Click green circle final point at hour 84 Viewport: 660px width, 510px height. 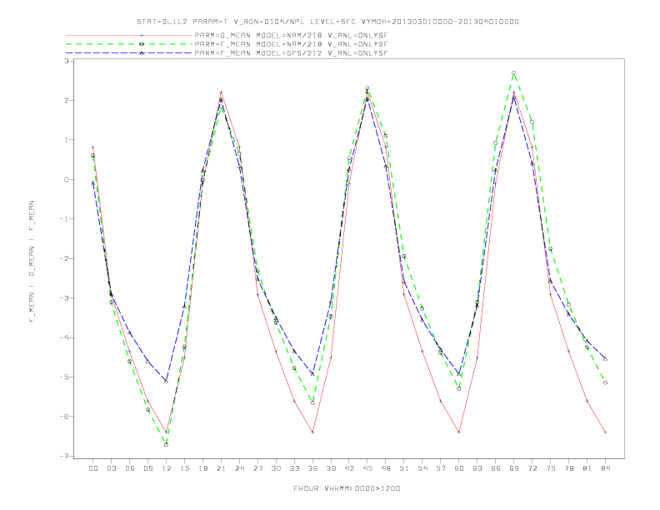tap(605, 382)
